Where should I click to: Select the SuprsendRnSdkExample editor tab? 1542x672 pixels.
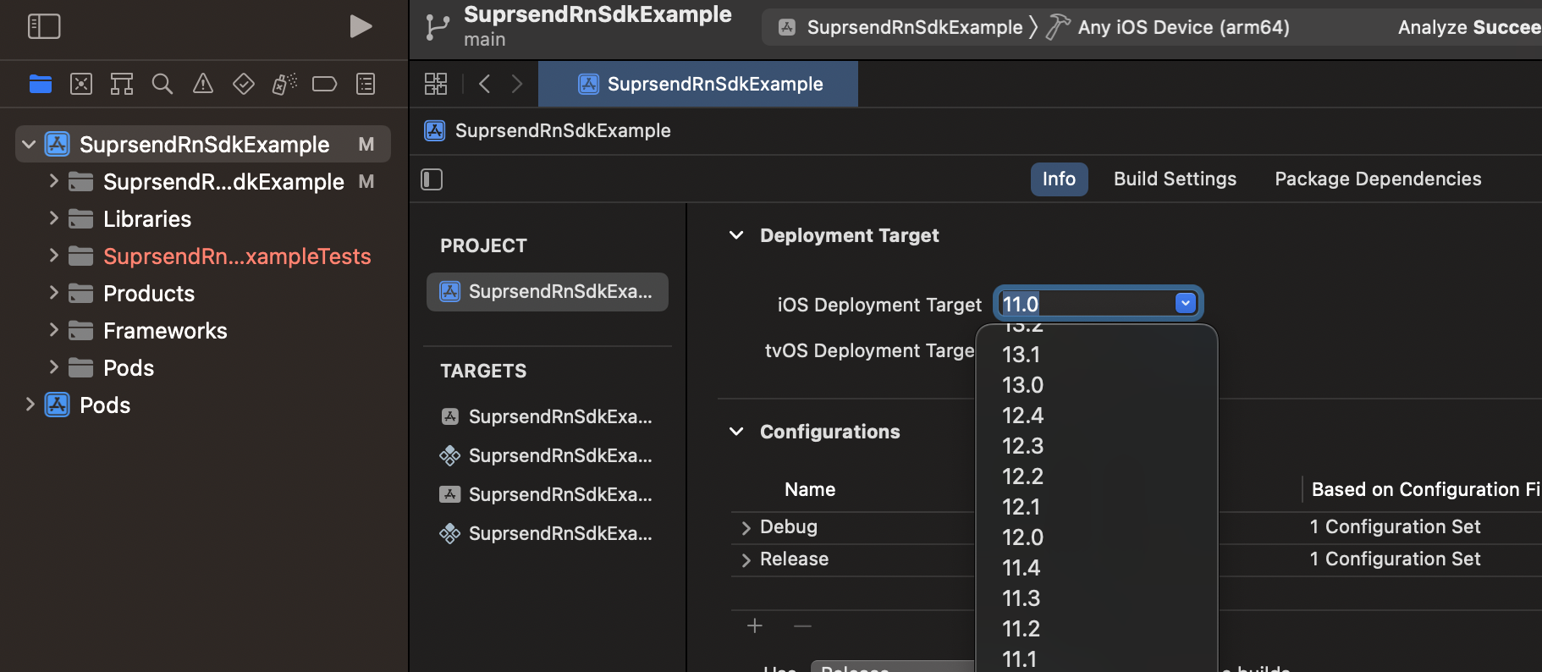(698, 84)
